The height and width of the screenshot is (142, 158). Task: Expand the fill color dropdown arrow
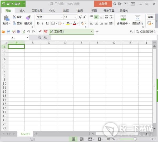click(x=71, y=23)
